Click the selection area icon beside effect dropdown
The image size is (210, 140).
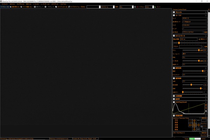coord(135,7)
